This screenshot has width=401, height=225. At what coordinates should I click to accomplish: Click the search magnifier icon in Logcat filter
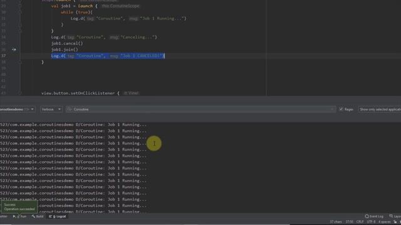coord(70,109)
